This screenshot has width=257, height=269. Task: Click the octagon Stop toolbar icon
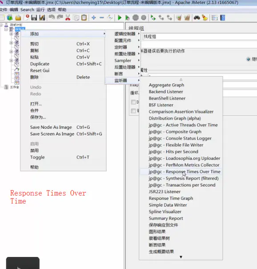tap(136, 18)
